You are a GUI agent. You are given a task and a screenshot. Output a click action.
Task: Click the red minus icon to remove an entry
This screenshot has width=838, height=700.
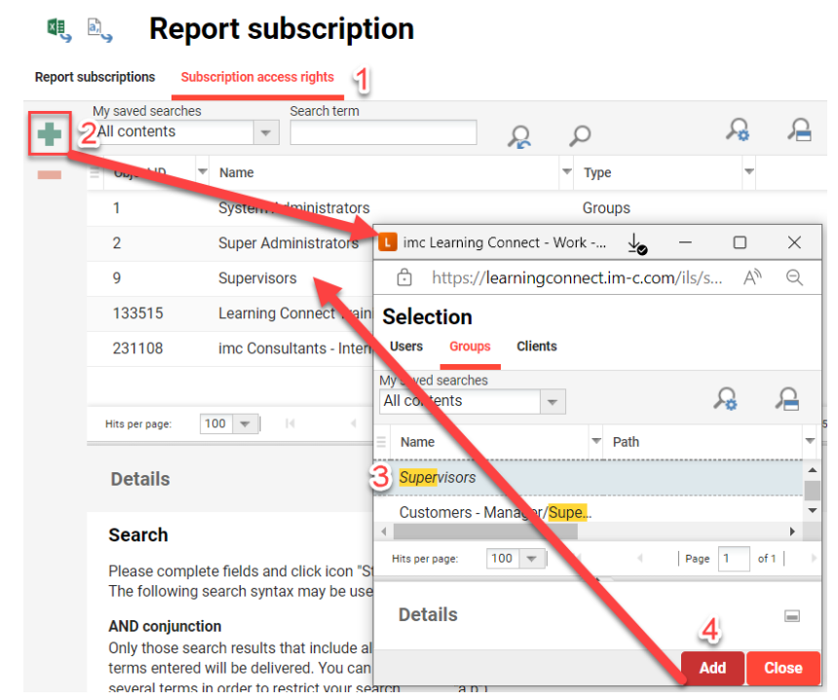click(x=50, y=175)
